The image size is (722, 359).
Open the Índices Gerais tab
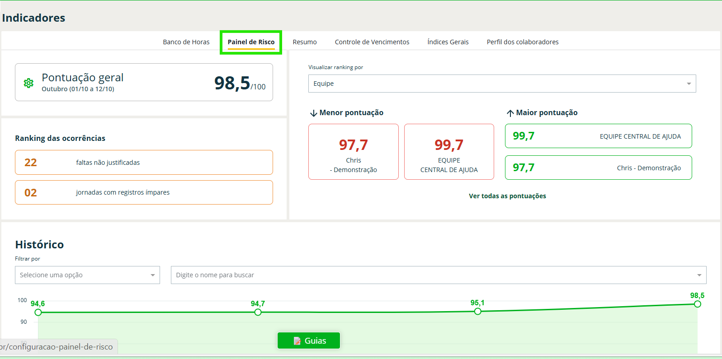pos(448,42)
